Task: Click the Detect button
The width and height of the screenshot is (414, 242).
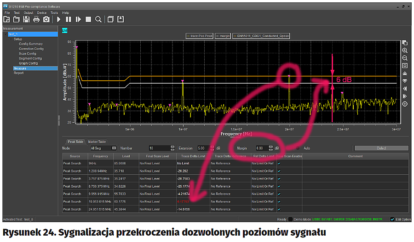Action: click(381, 148)
